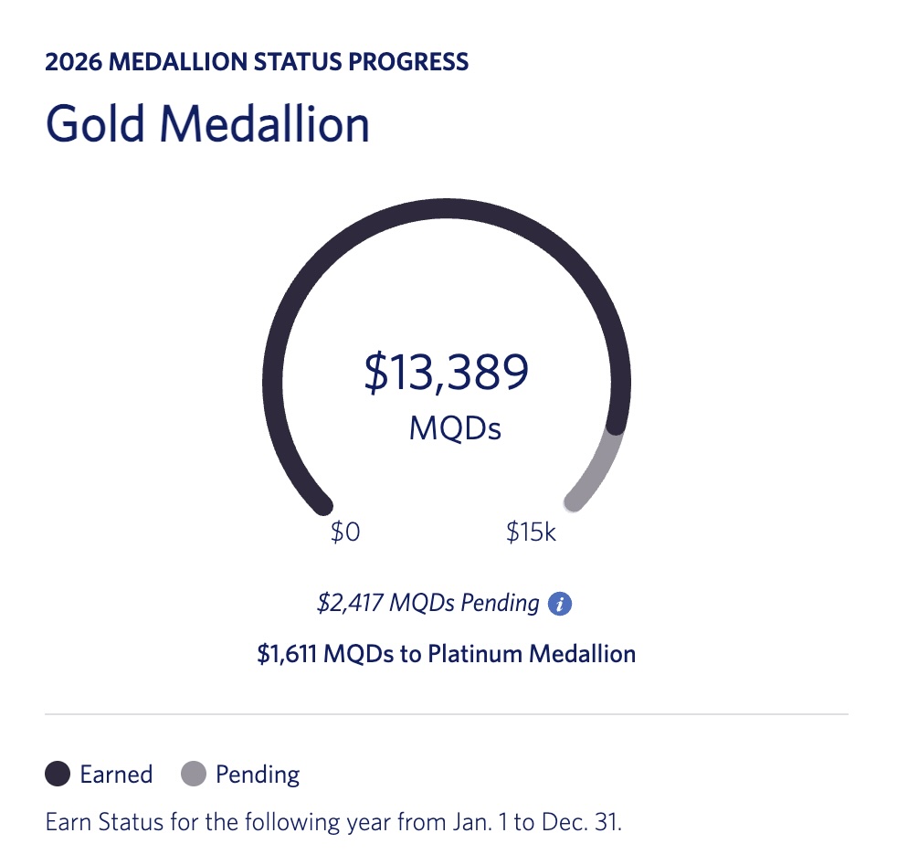This screenshot has height=854, width=897.
Task: Click the $0 starting label
Action: point(345,532)
